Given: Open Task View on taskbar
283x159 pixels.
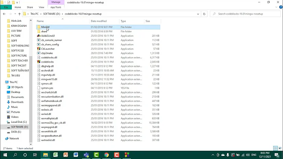Looking at the screenshot, I should point(35,155).
